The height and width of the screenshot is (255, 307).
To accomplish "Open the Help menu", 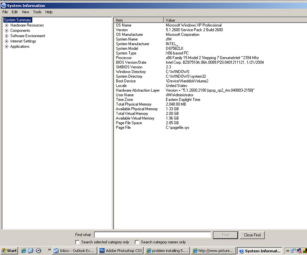I will [x=49, y=12].
